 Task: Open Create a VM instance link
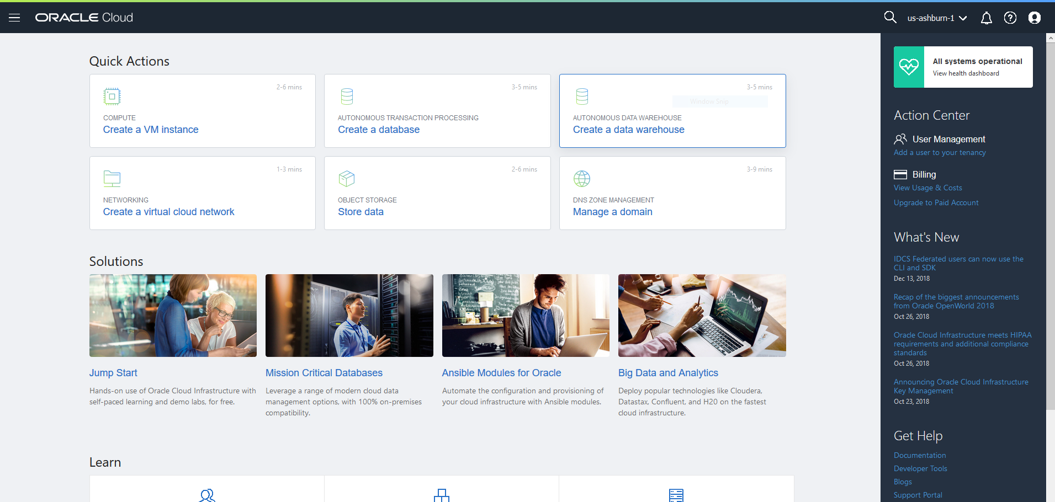coord(151,130)
